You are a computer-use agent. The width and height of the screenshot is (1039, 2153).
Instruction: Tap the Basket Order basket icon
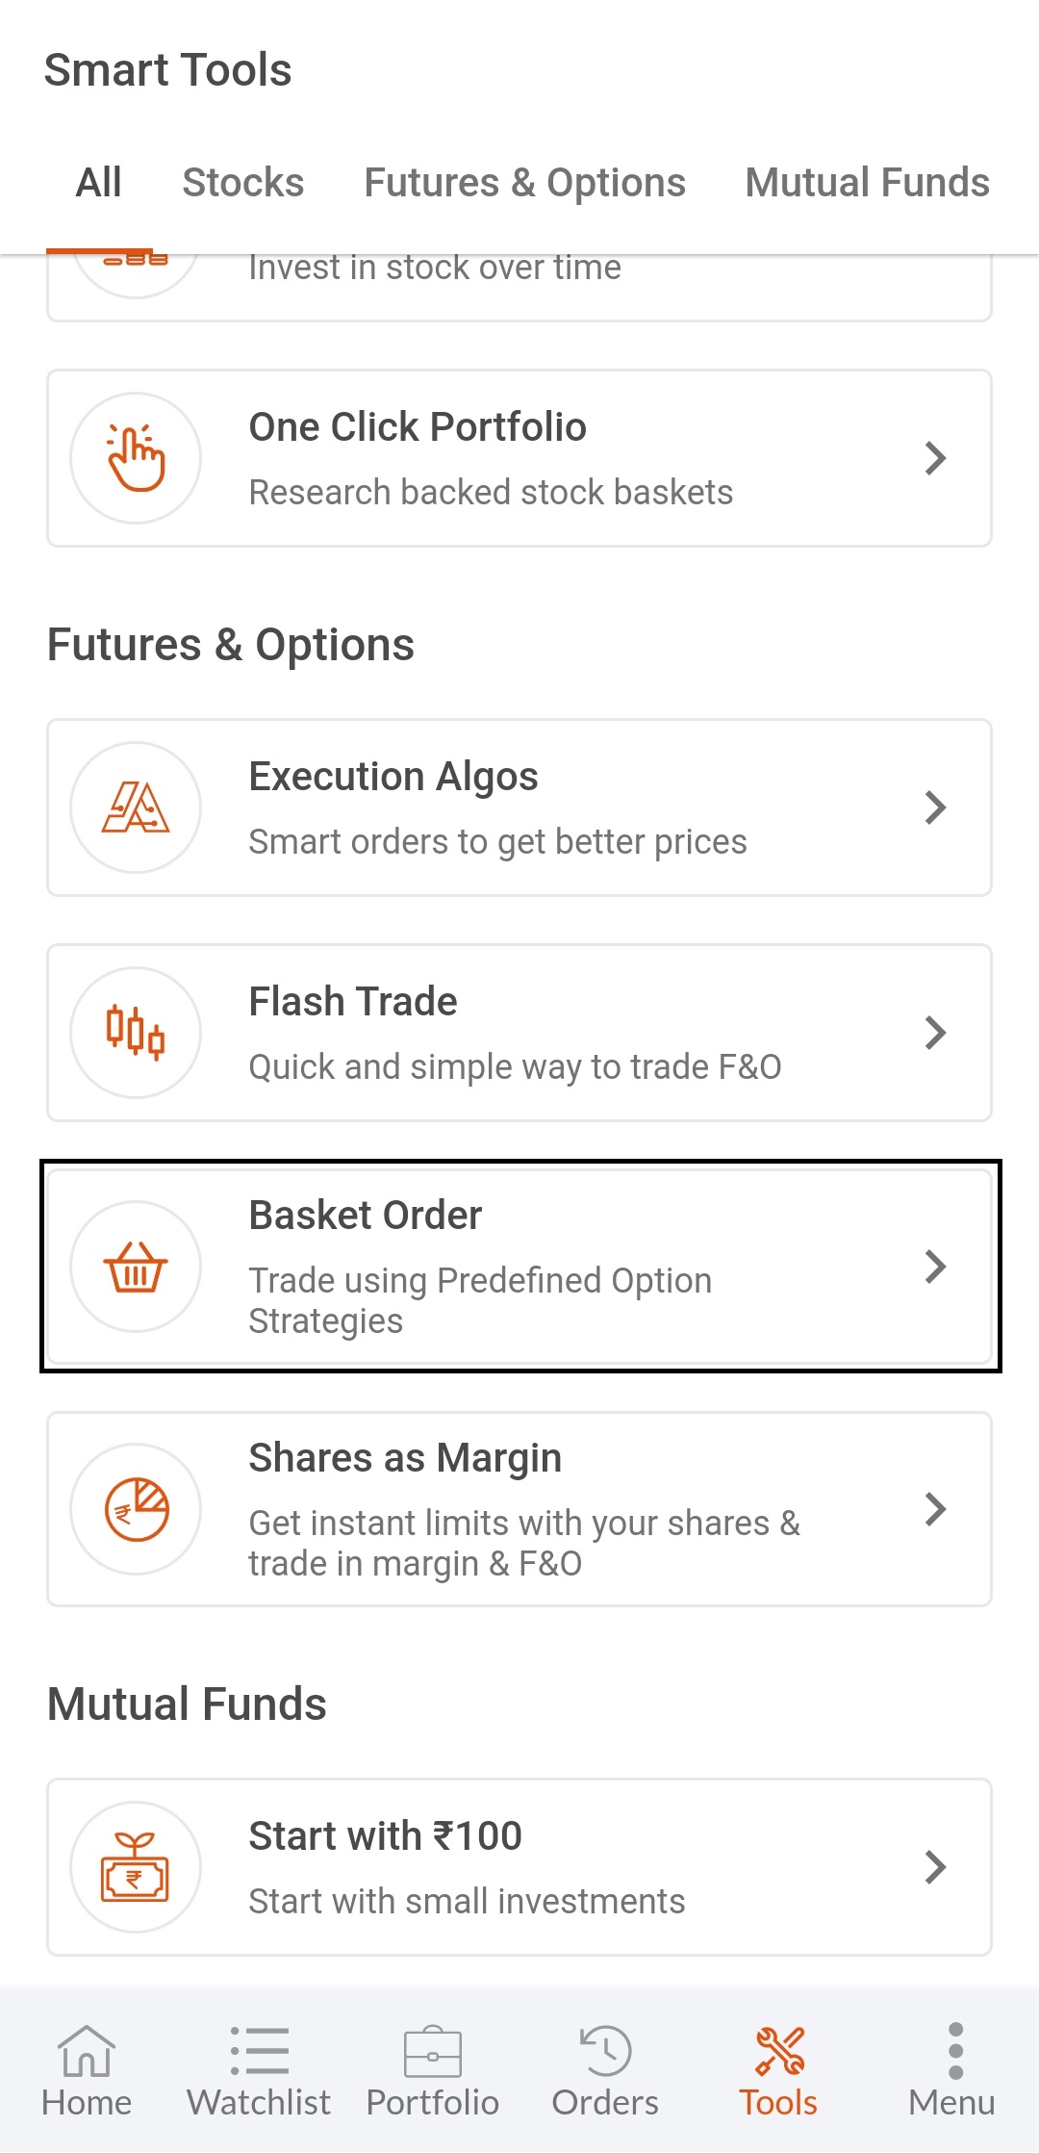(136, 1267)
